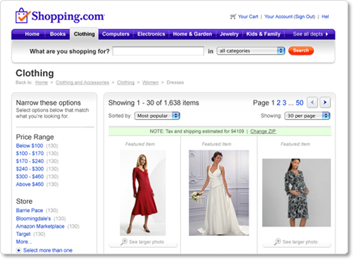Click the plus icon beside Select more than one
The image size is (353, 260).
[18, 250]
